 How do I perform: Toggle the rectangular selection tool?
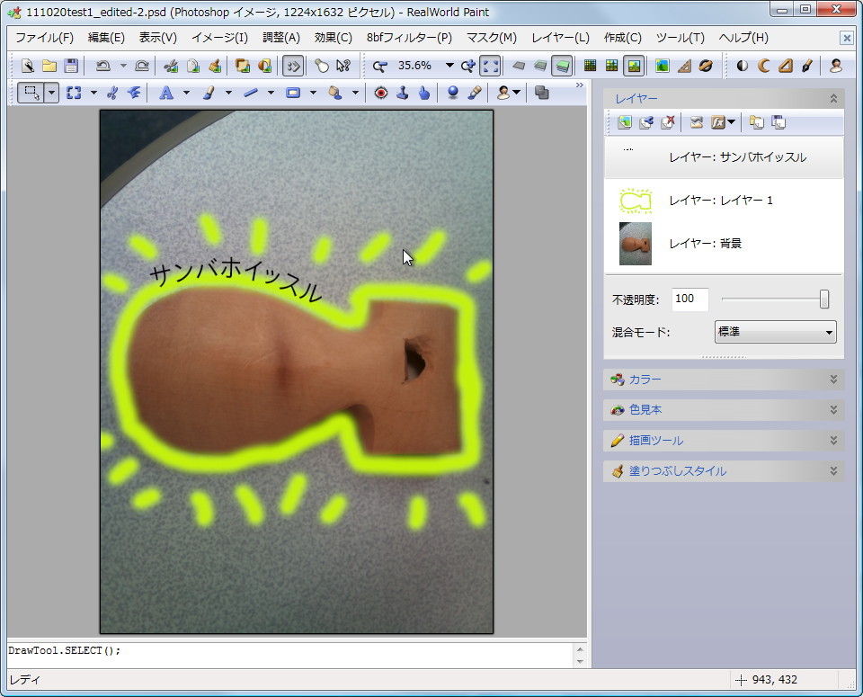click(x=30, y=92)
